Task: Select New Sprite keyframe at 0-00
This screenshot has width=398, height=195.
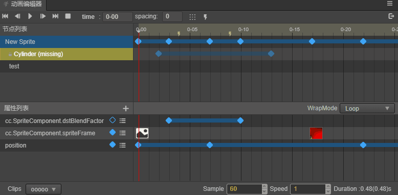Action: click(x=138, y=41)
